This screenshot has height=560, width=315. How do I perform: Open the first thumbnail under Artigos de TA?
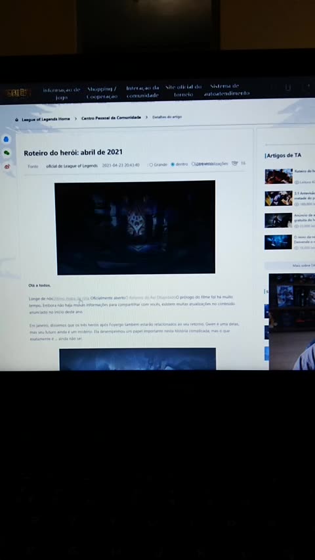pos(279,176)
